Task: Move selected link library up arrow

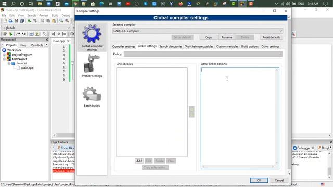Action: tap(191, 109)
